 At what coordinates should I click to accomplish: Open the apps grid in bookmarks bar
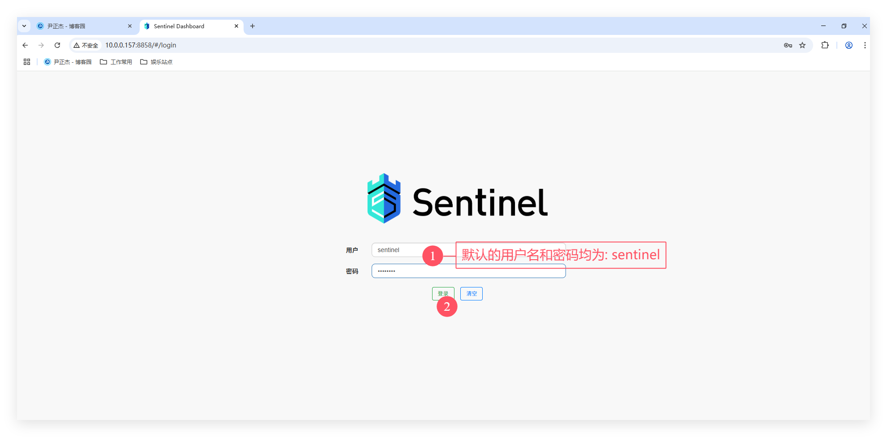[x=27, y=62]
